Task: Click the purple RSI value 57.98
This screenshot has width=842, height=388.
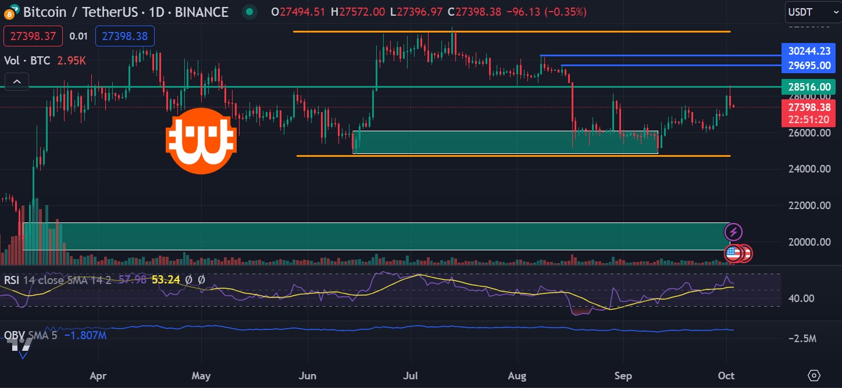Action: [x=131, y=280]
